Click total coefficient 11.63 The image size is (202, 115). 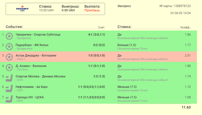[x=186, y=107]
